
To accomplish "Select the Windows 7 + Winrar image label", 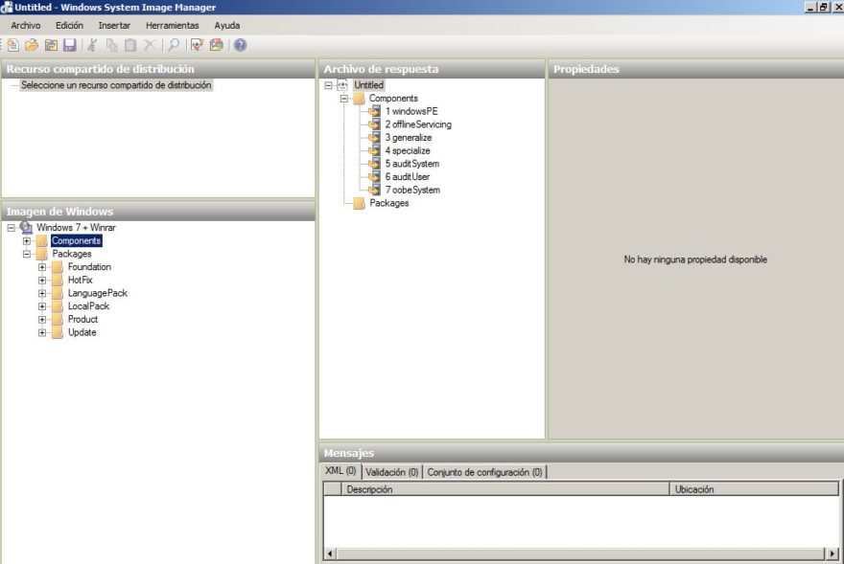I will 76,228.
